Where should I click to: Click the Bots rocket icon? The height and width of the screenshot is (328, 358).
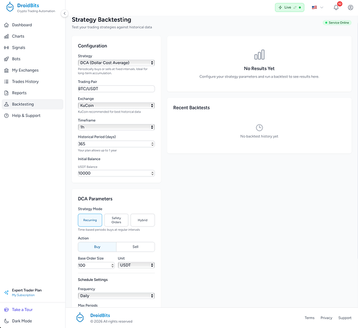pos(7,59)
